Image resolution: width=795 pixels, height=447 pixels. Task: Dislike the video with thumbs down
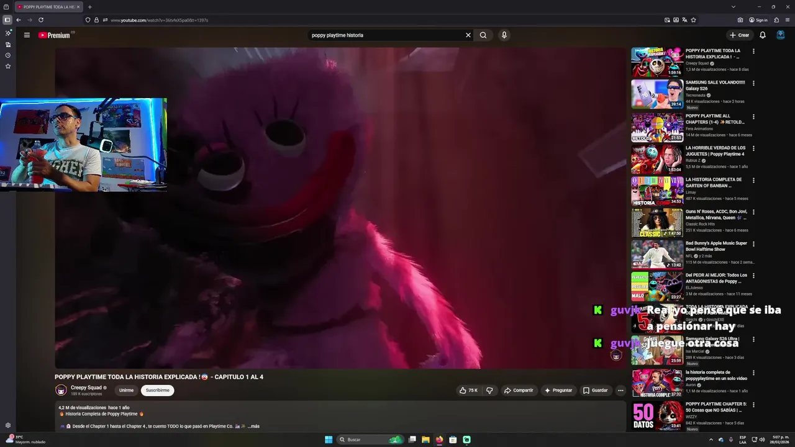tap(489, 391)
